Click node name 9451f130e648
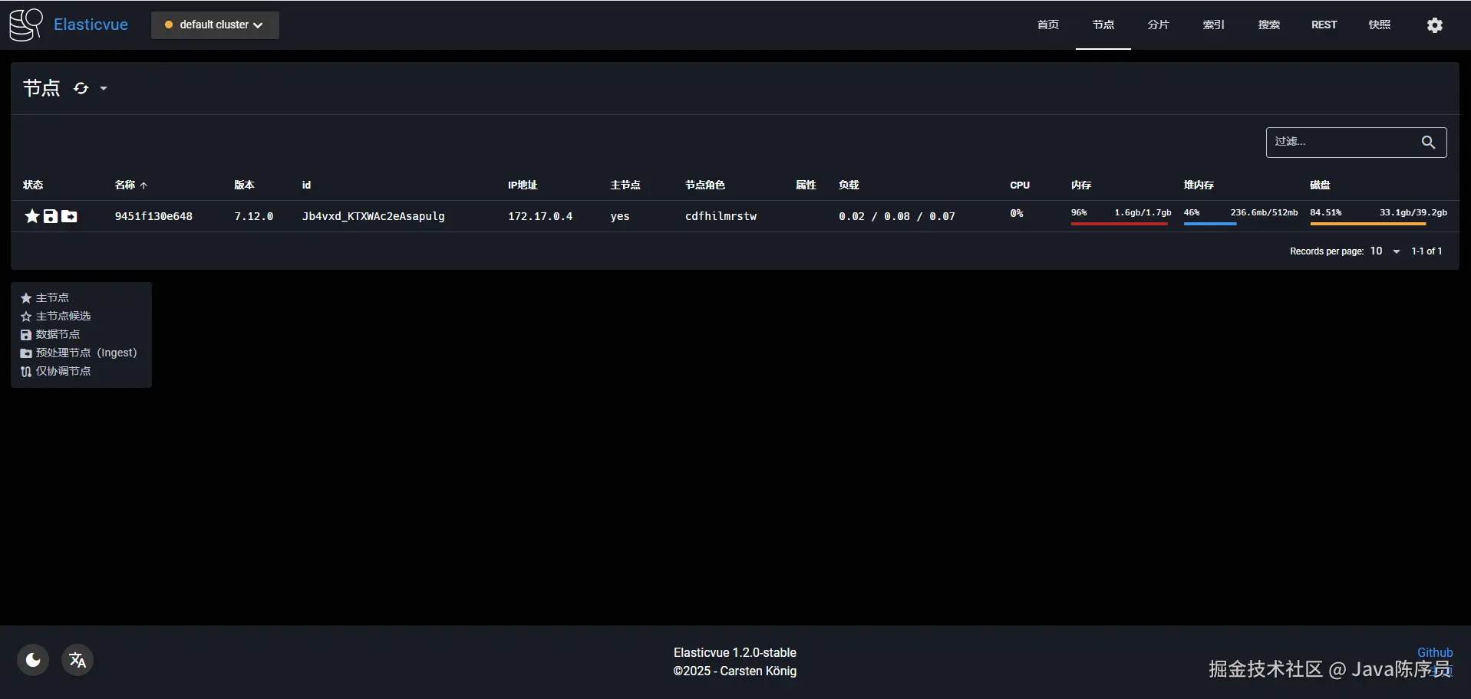 click(x=153, y=217)
